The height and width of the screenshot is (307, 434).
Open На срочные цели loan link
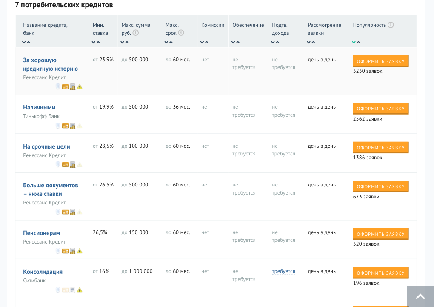(46, 146)
